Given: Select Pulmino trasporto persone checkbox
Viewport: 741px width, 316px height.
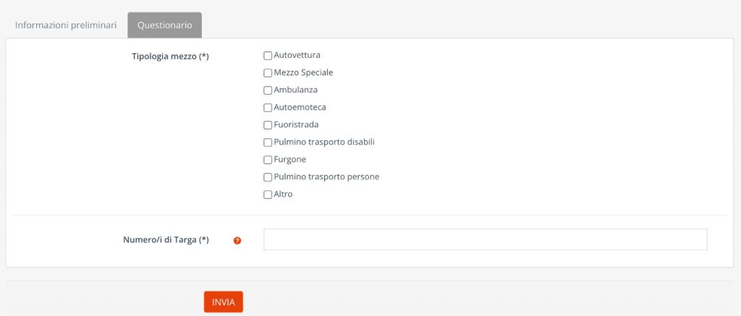Looking at the screenshot, I should [268, 177].
